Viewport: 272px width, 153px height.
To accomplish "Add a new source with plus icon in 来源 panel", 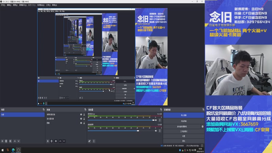I will [48, 141].
